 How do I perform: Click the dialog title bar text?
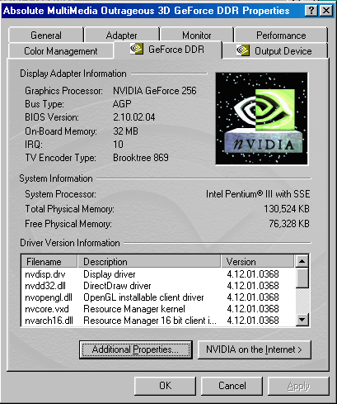click(146, 11)
